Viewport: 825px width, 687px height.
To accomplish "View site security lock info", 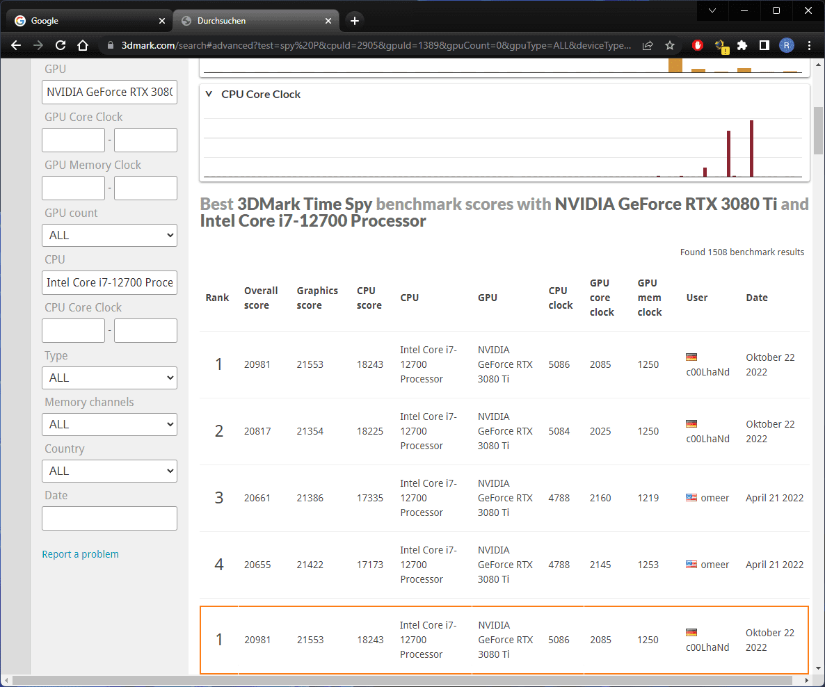I will (111, 45).
